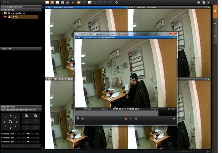The image size is (222, 153).
Task: Open the playback double-arrow side tab
Action: tap(215, 24)
